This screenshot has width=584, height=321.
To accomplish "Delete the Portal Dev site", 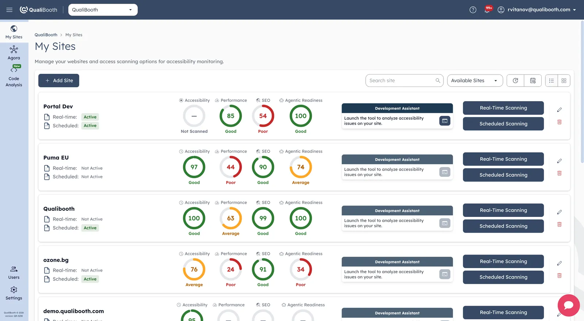I will click(x=559, y=122).
